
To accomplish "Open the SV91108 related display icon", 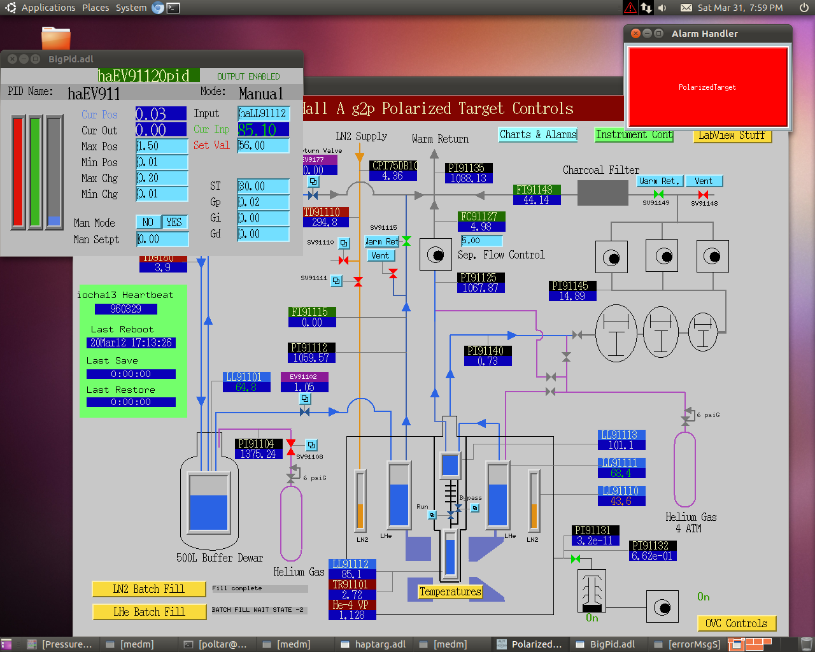I will pos(311,445).
